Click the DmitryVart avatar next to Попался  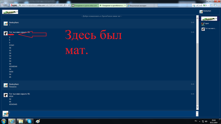pyautogui.click(x=6, y=85)
